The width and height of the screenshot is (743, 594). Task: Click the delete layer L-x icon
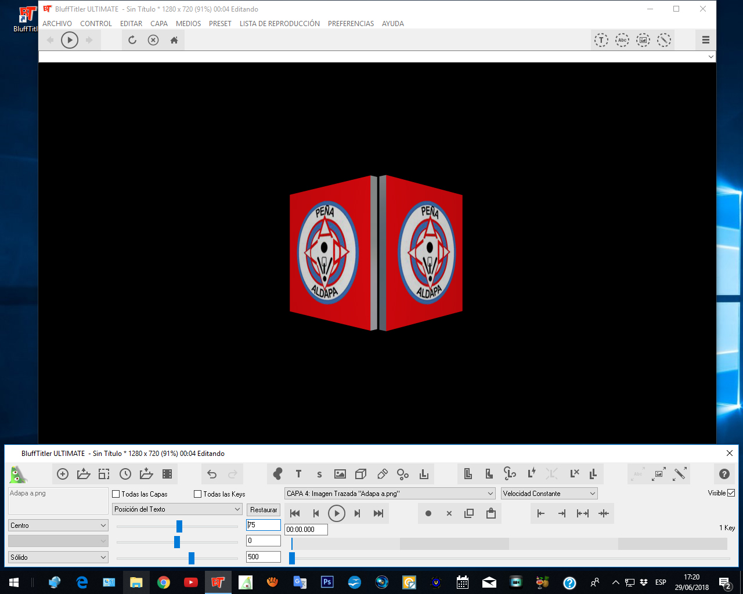574,473
